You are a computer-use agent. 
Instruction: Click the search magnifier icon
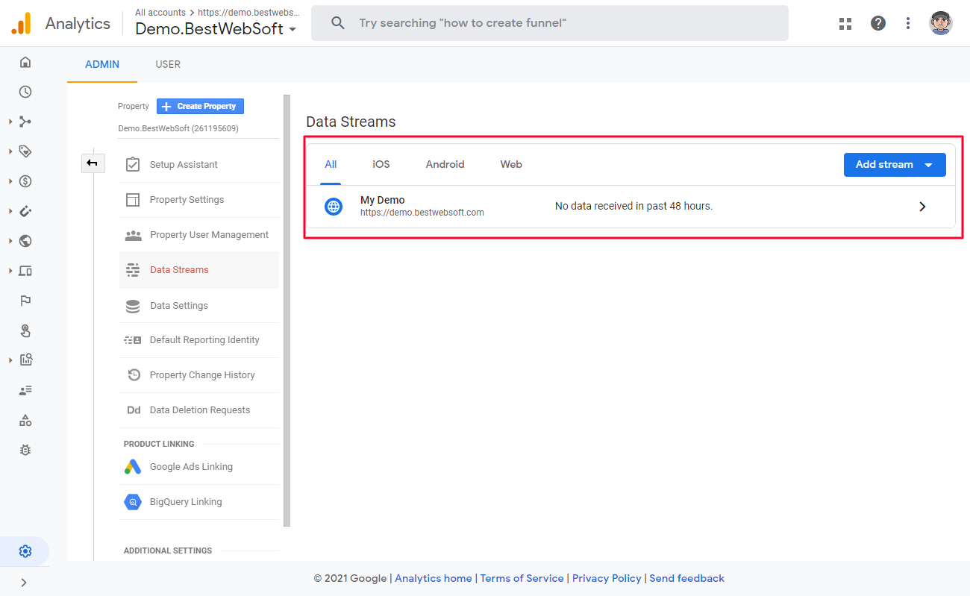click(337, 23)
